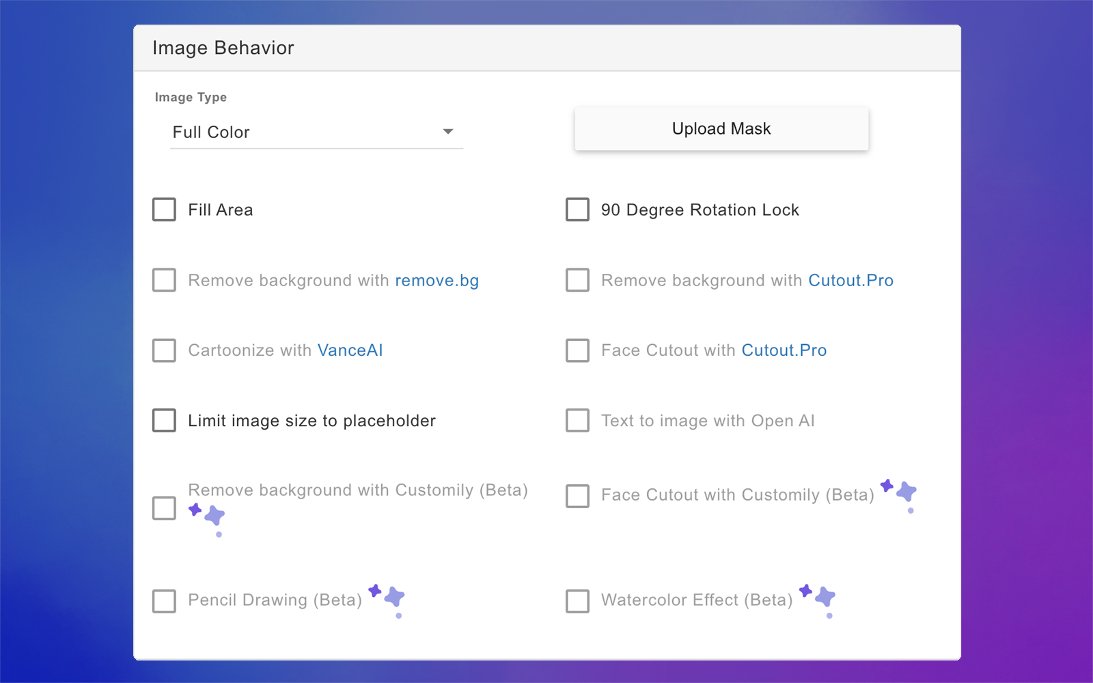This screenshot has width=1093, height=683.
Task: Enable Text to image with Open AI
Action: 577,421
